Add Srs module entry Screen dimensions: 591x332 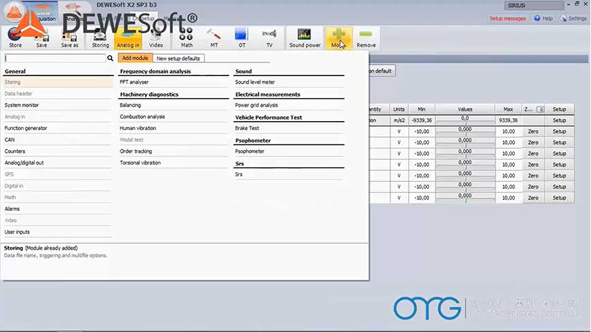coord(289,174)
